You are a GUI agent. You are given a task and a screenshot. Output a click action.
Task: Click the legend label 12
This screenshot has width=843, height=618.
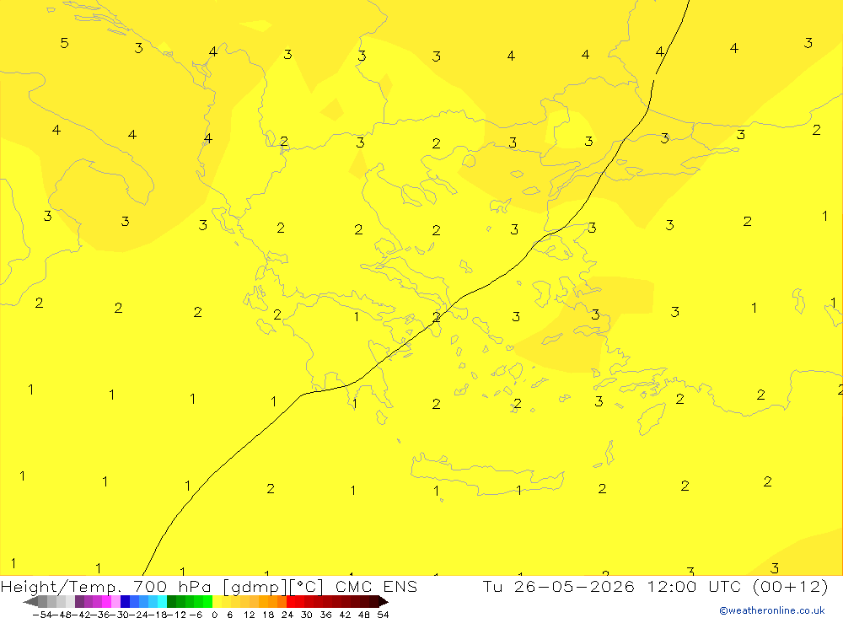tap(250, 615)
